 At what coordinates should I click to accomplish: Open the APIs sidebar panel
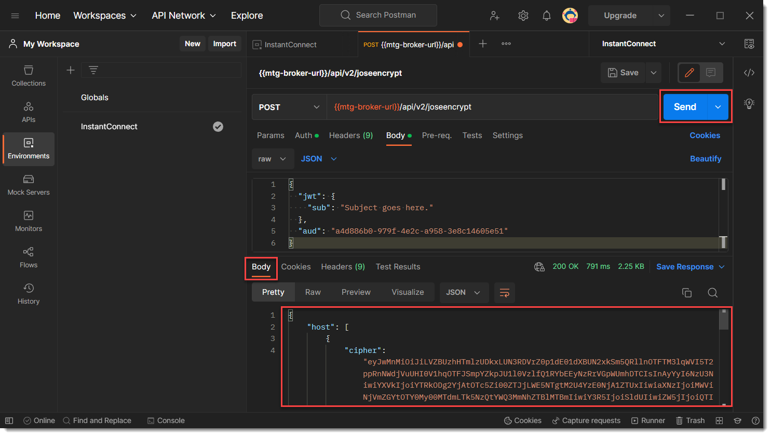pyautogui.click(x=29, y=112)
